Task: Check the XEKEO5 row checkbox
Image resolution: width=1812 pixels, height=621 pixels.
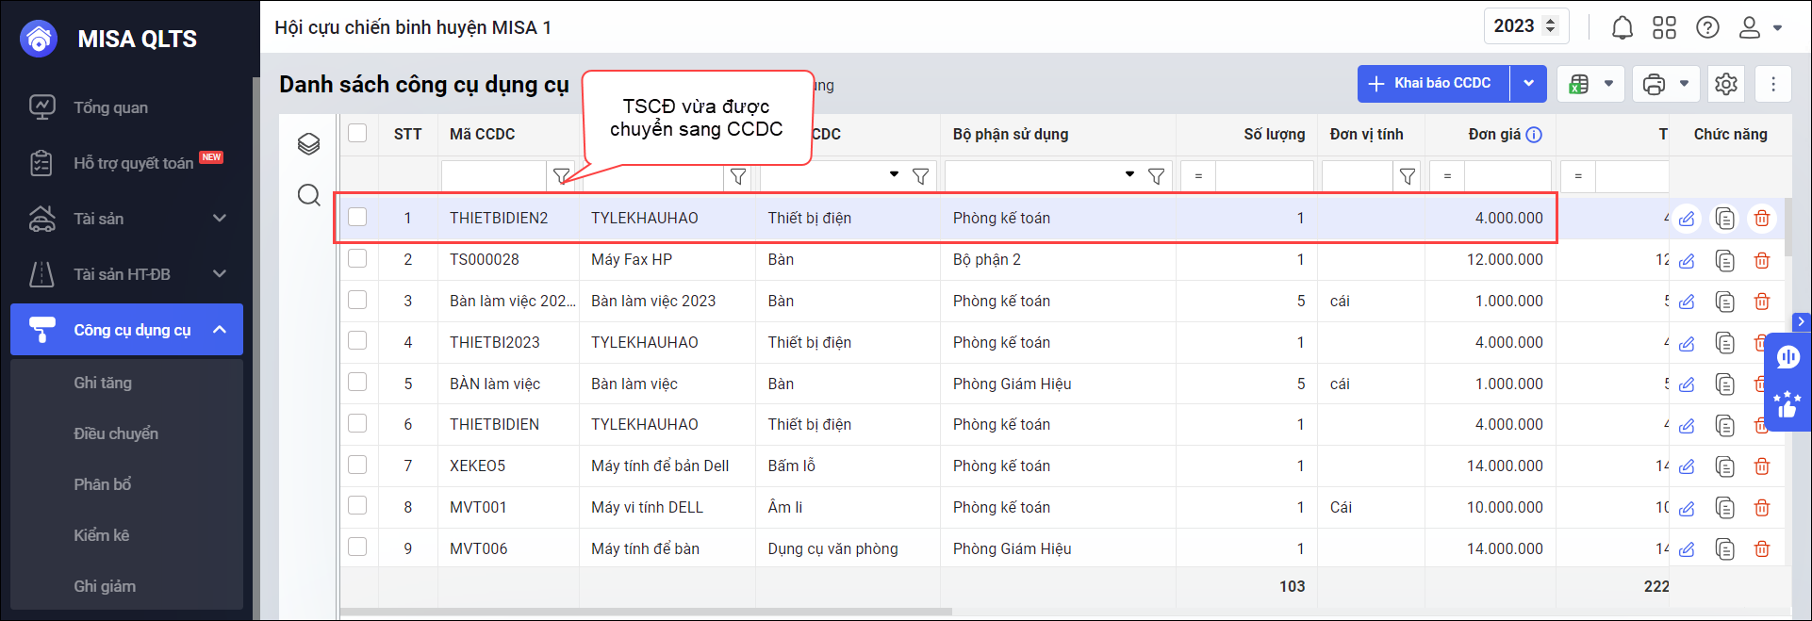Action: tap(357, 465)
